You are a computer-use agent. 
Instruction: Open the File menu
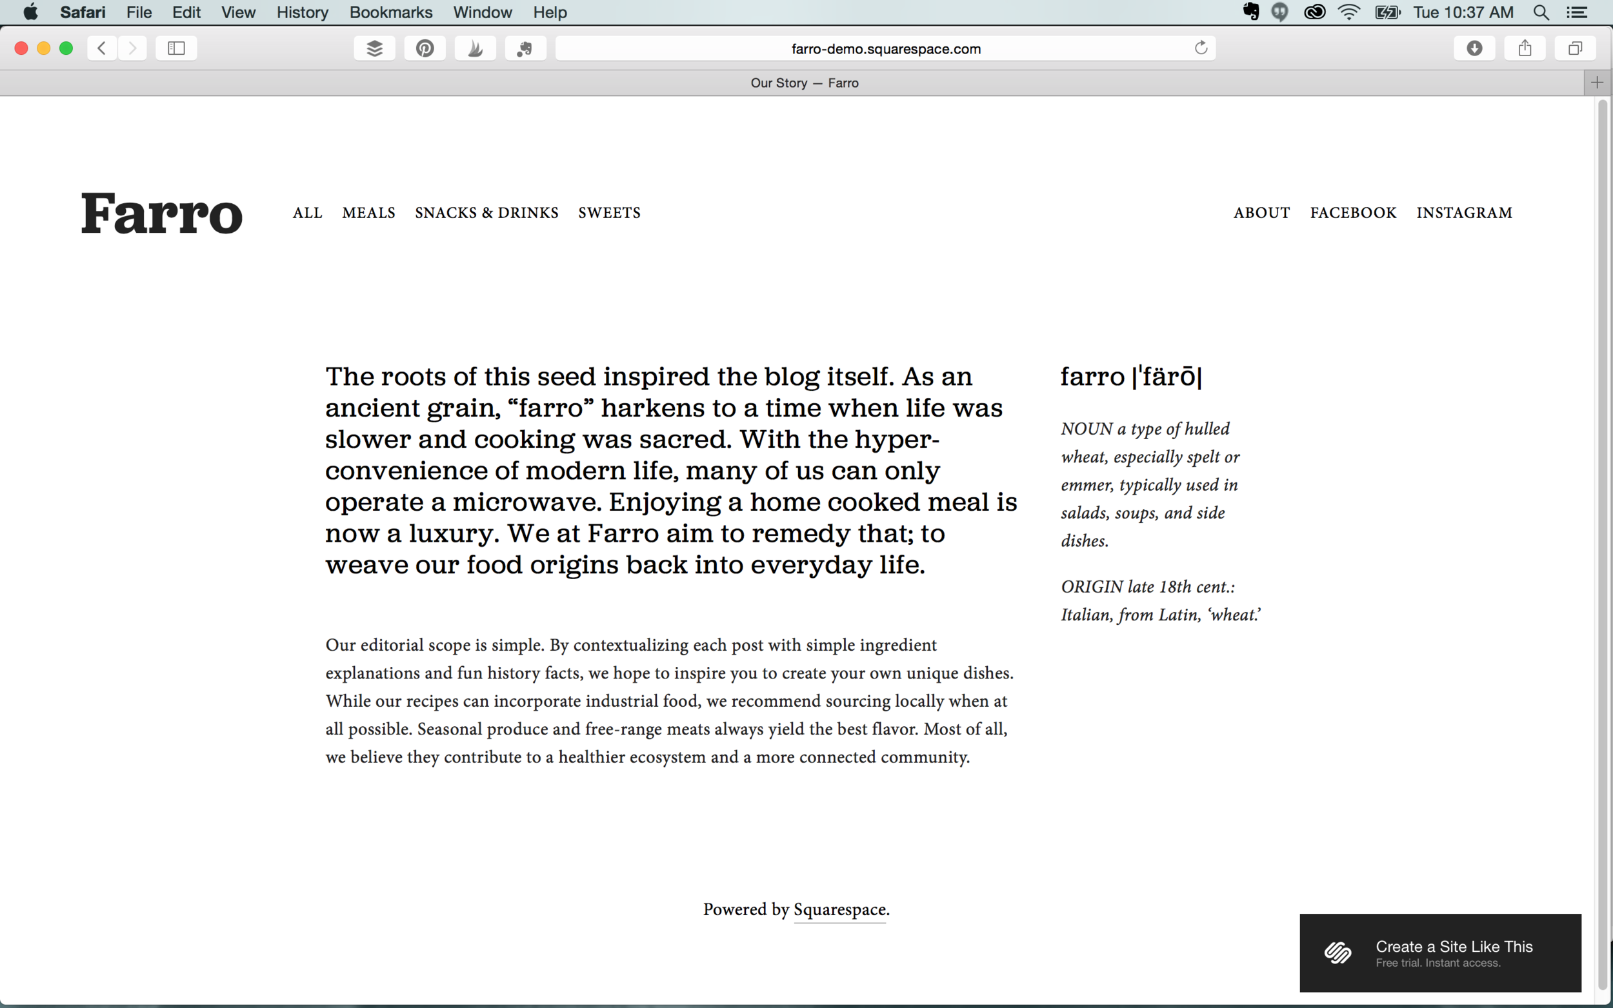[x=139, y=12]
